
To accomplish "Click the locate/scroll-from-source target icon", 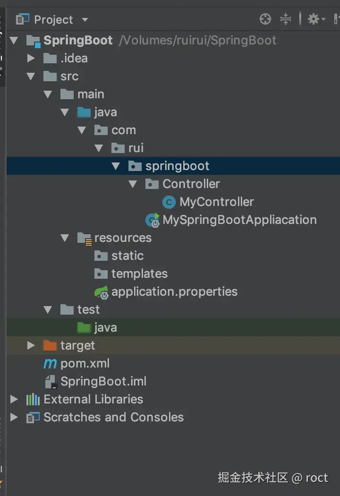I will (x=265, y=19).
